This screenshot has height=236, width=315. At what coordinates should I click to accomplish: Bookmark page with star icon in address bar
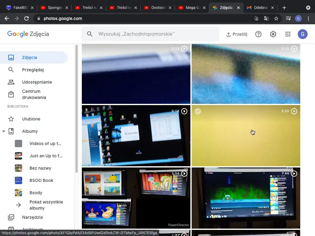coord(276,18)
